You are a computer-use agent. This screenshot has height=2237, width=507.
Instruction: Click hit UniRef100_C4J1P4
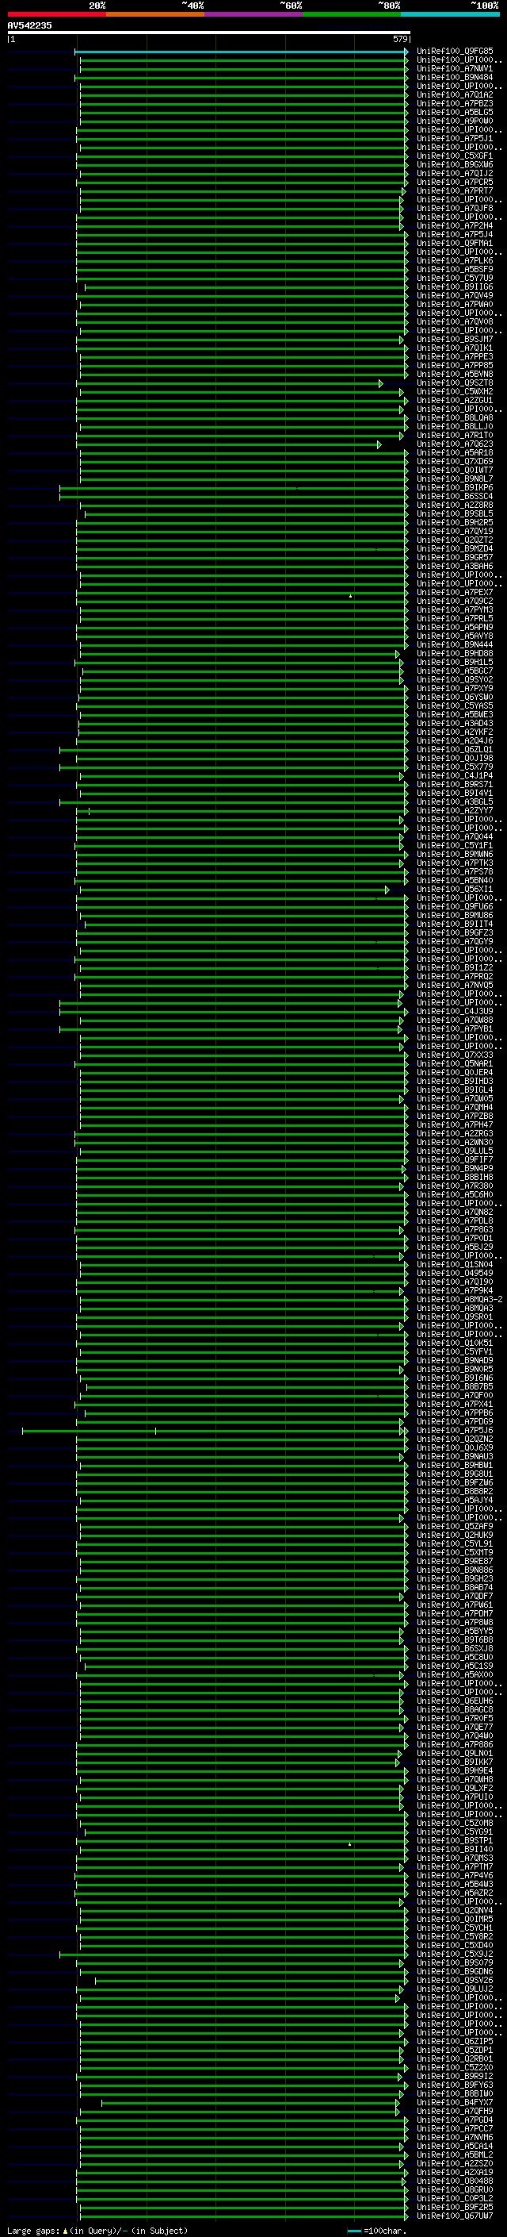(455, 775)
